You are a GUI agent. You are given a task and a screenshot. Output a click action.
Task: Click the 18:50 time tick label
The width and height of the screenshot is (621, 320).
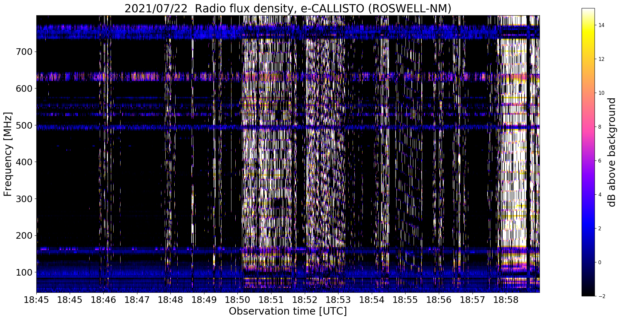[x=237, y=300]
